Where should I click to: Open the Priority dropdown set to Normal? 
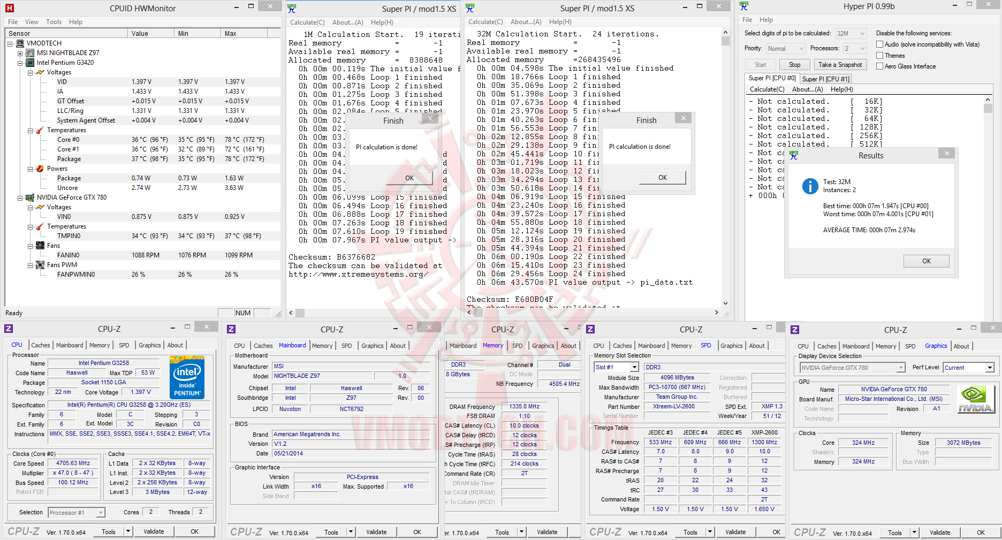786,49
